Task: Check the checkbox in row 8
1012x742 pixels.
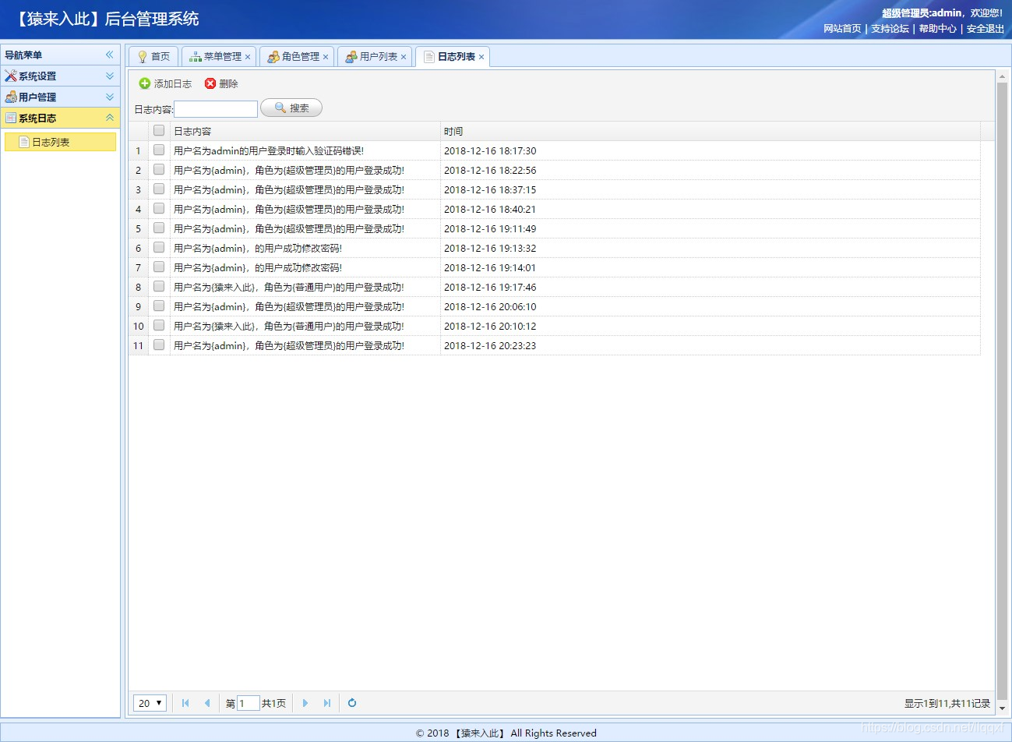Action: coord(159,286)
